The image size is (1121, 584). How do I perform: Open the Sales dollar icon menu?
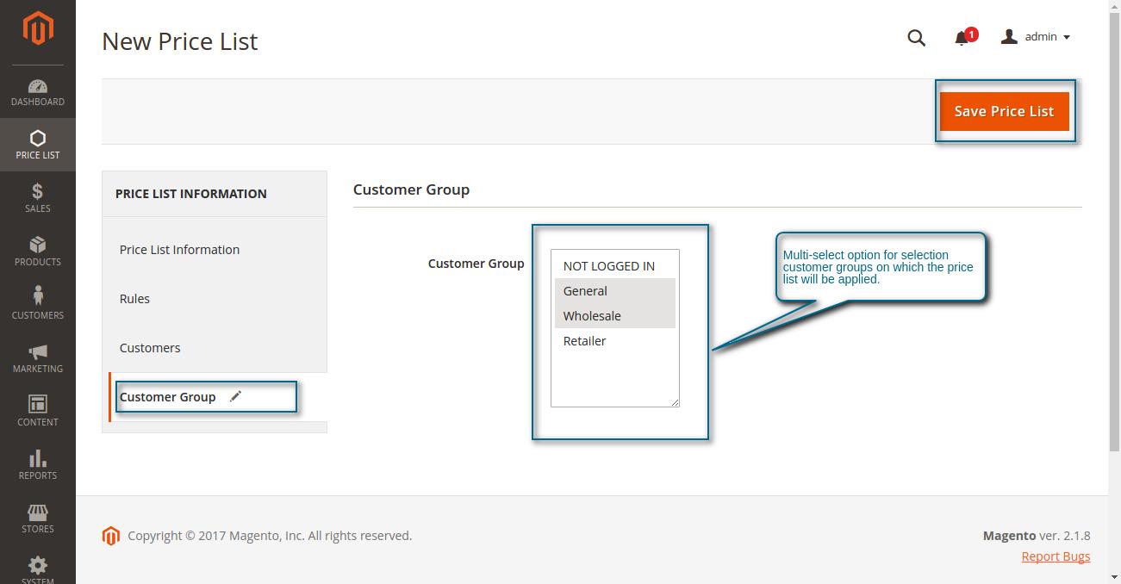(x=37, y=197)
